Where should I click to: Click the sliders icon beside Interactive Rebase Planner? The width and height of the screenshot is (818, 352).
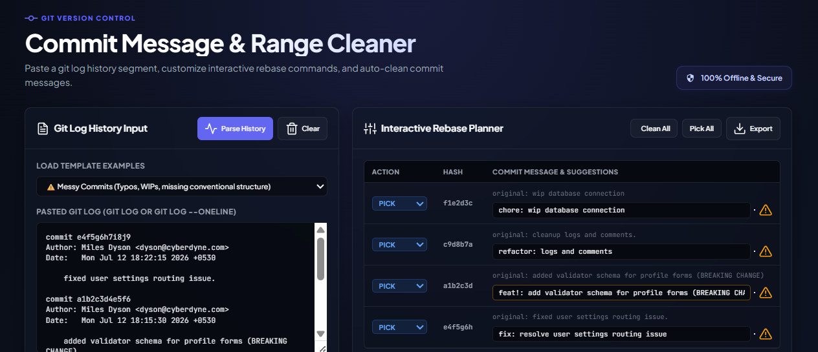[x=370, y=129]
